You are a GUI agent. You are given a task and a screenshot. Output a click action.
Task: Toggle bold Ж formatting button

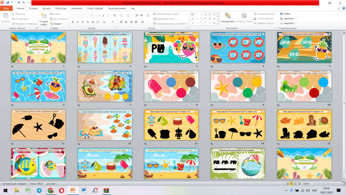[73, 22]
